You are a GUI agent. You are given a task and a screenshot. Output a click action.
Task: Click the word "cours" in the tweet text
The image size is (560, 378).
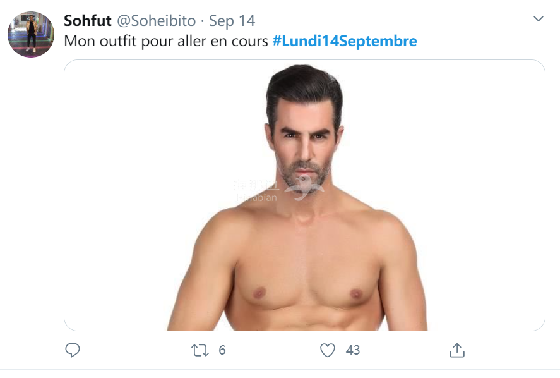tap(252, 41)
